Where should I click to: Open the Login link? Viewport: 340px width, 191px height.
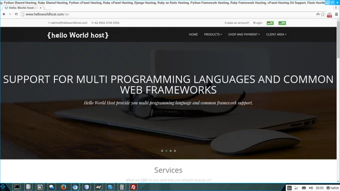coord(258,23)
